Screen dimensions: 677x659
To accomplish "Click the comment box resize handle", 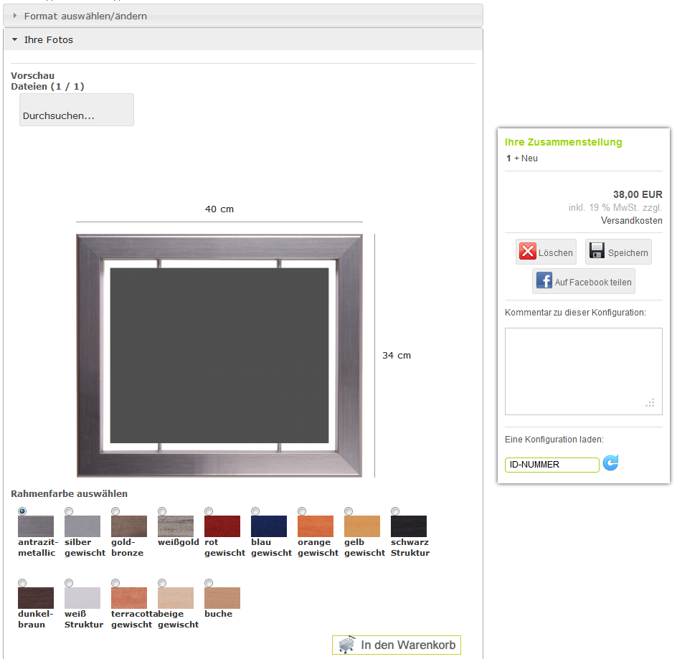I will [650, 403].
